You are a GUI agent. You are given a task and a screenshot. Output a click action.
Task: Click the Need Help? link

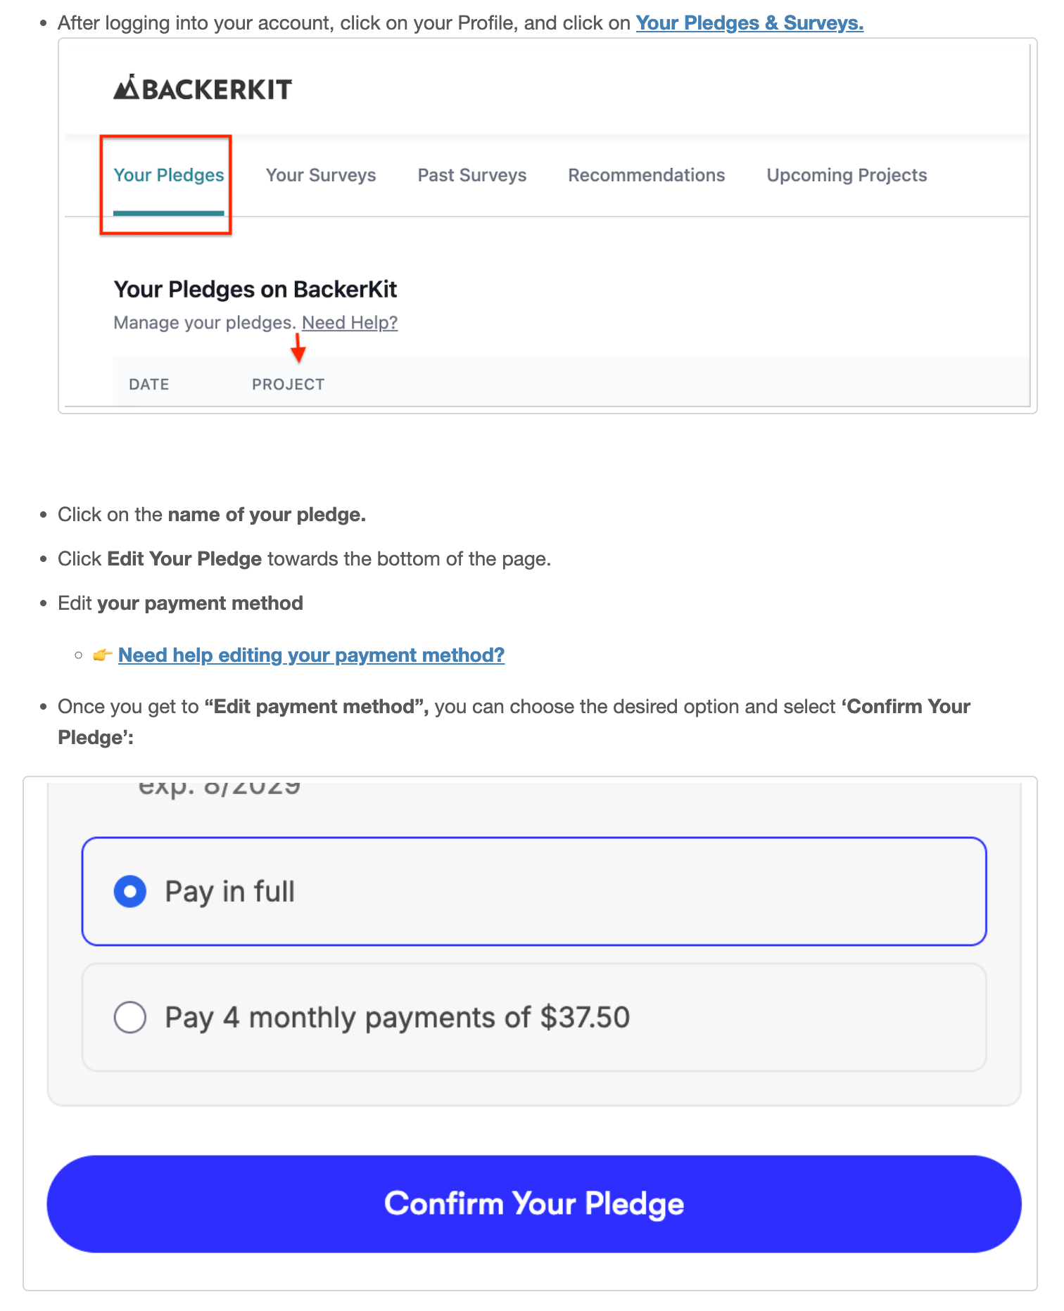click(350, 323)
